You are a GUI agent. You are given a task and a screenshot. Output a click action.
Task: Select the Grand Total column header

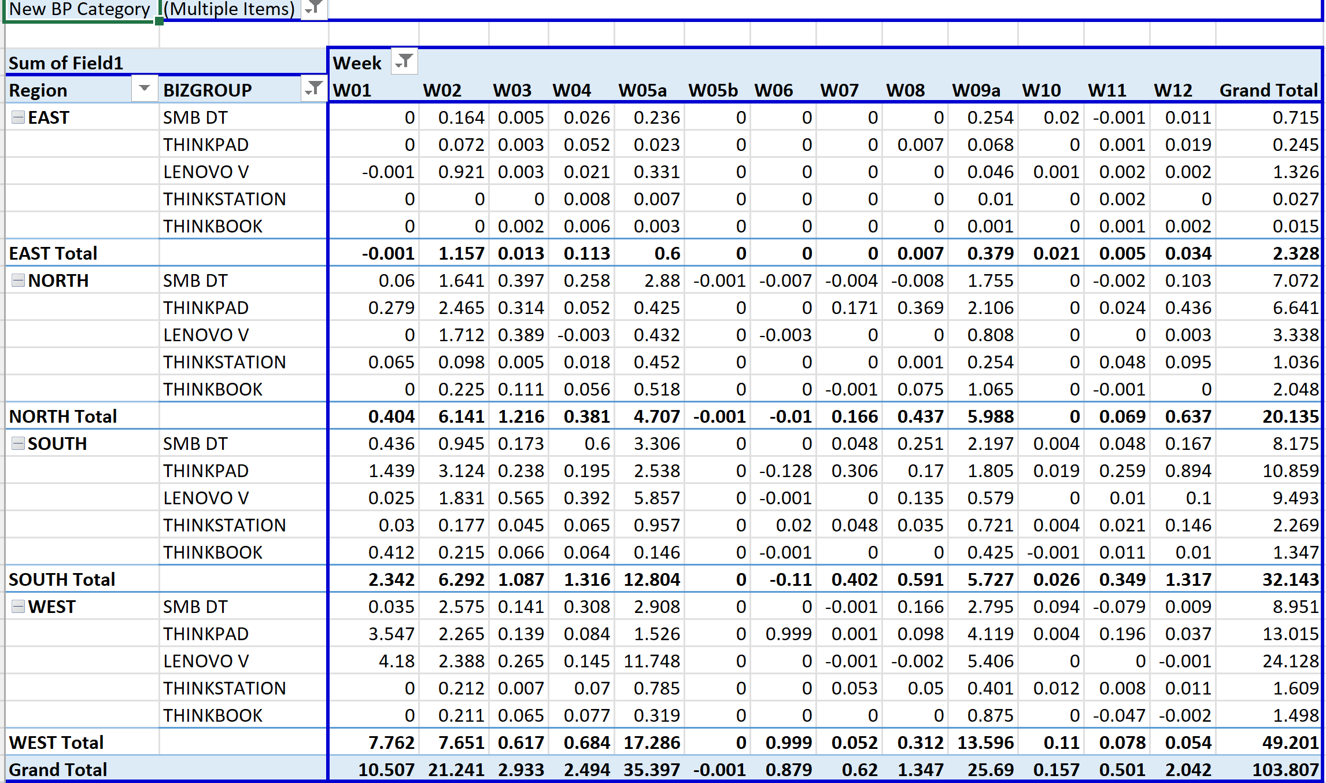tap(1268, 90)
